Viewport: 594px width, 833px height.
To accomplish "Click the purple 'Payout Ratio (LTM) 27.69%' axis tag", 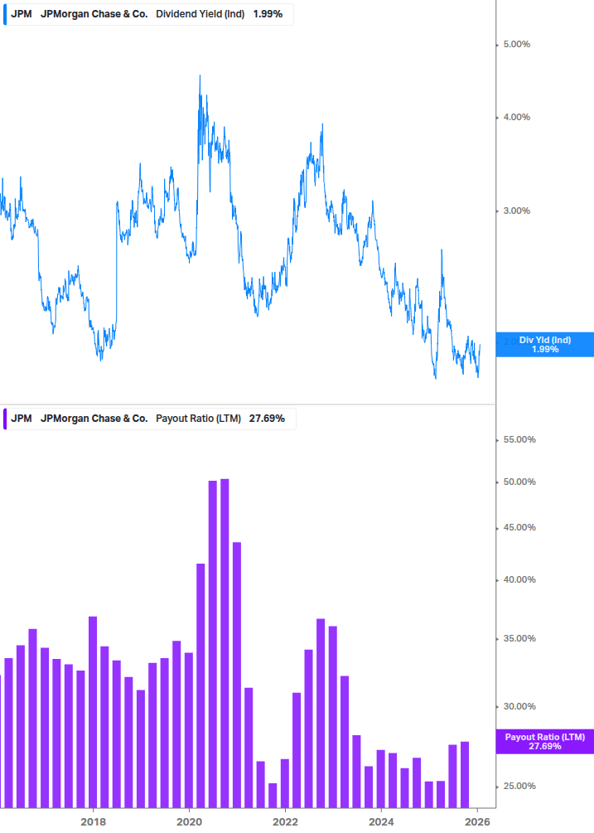I will pos(544,741).
